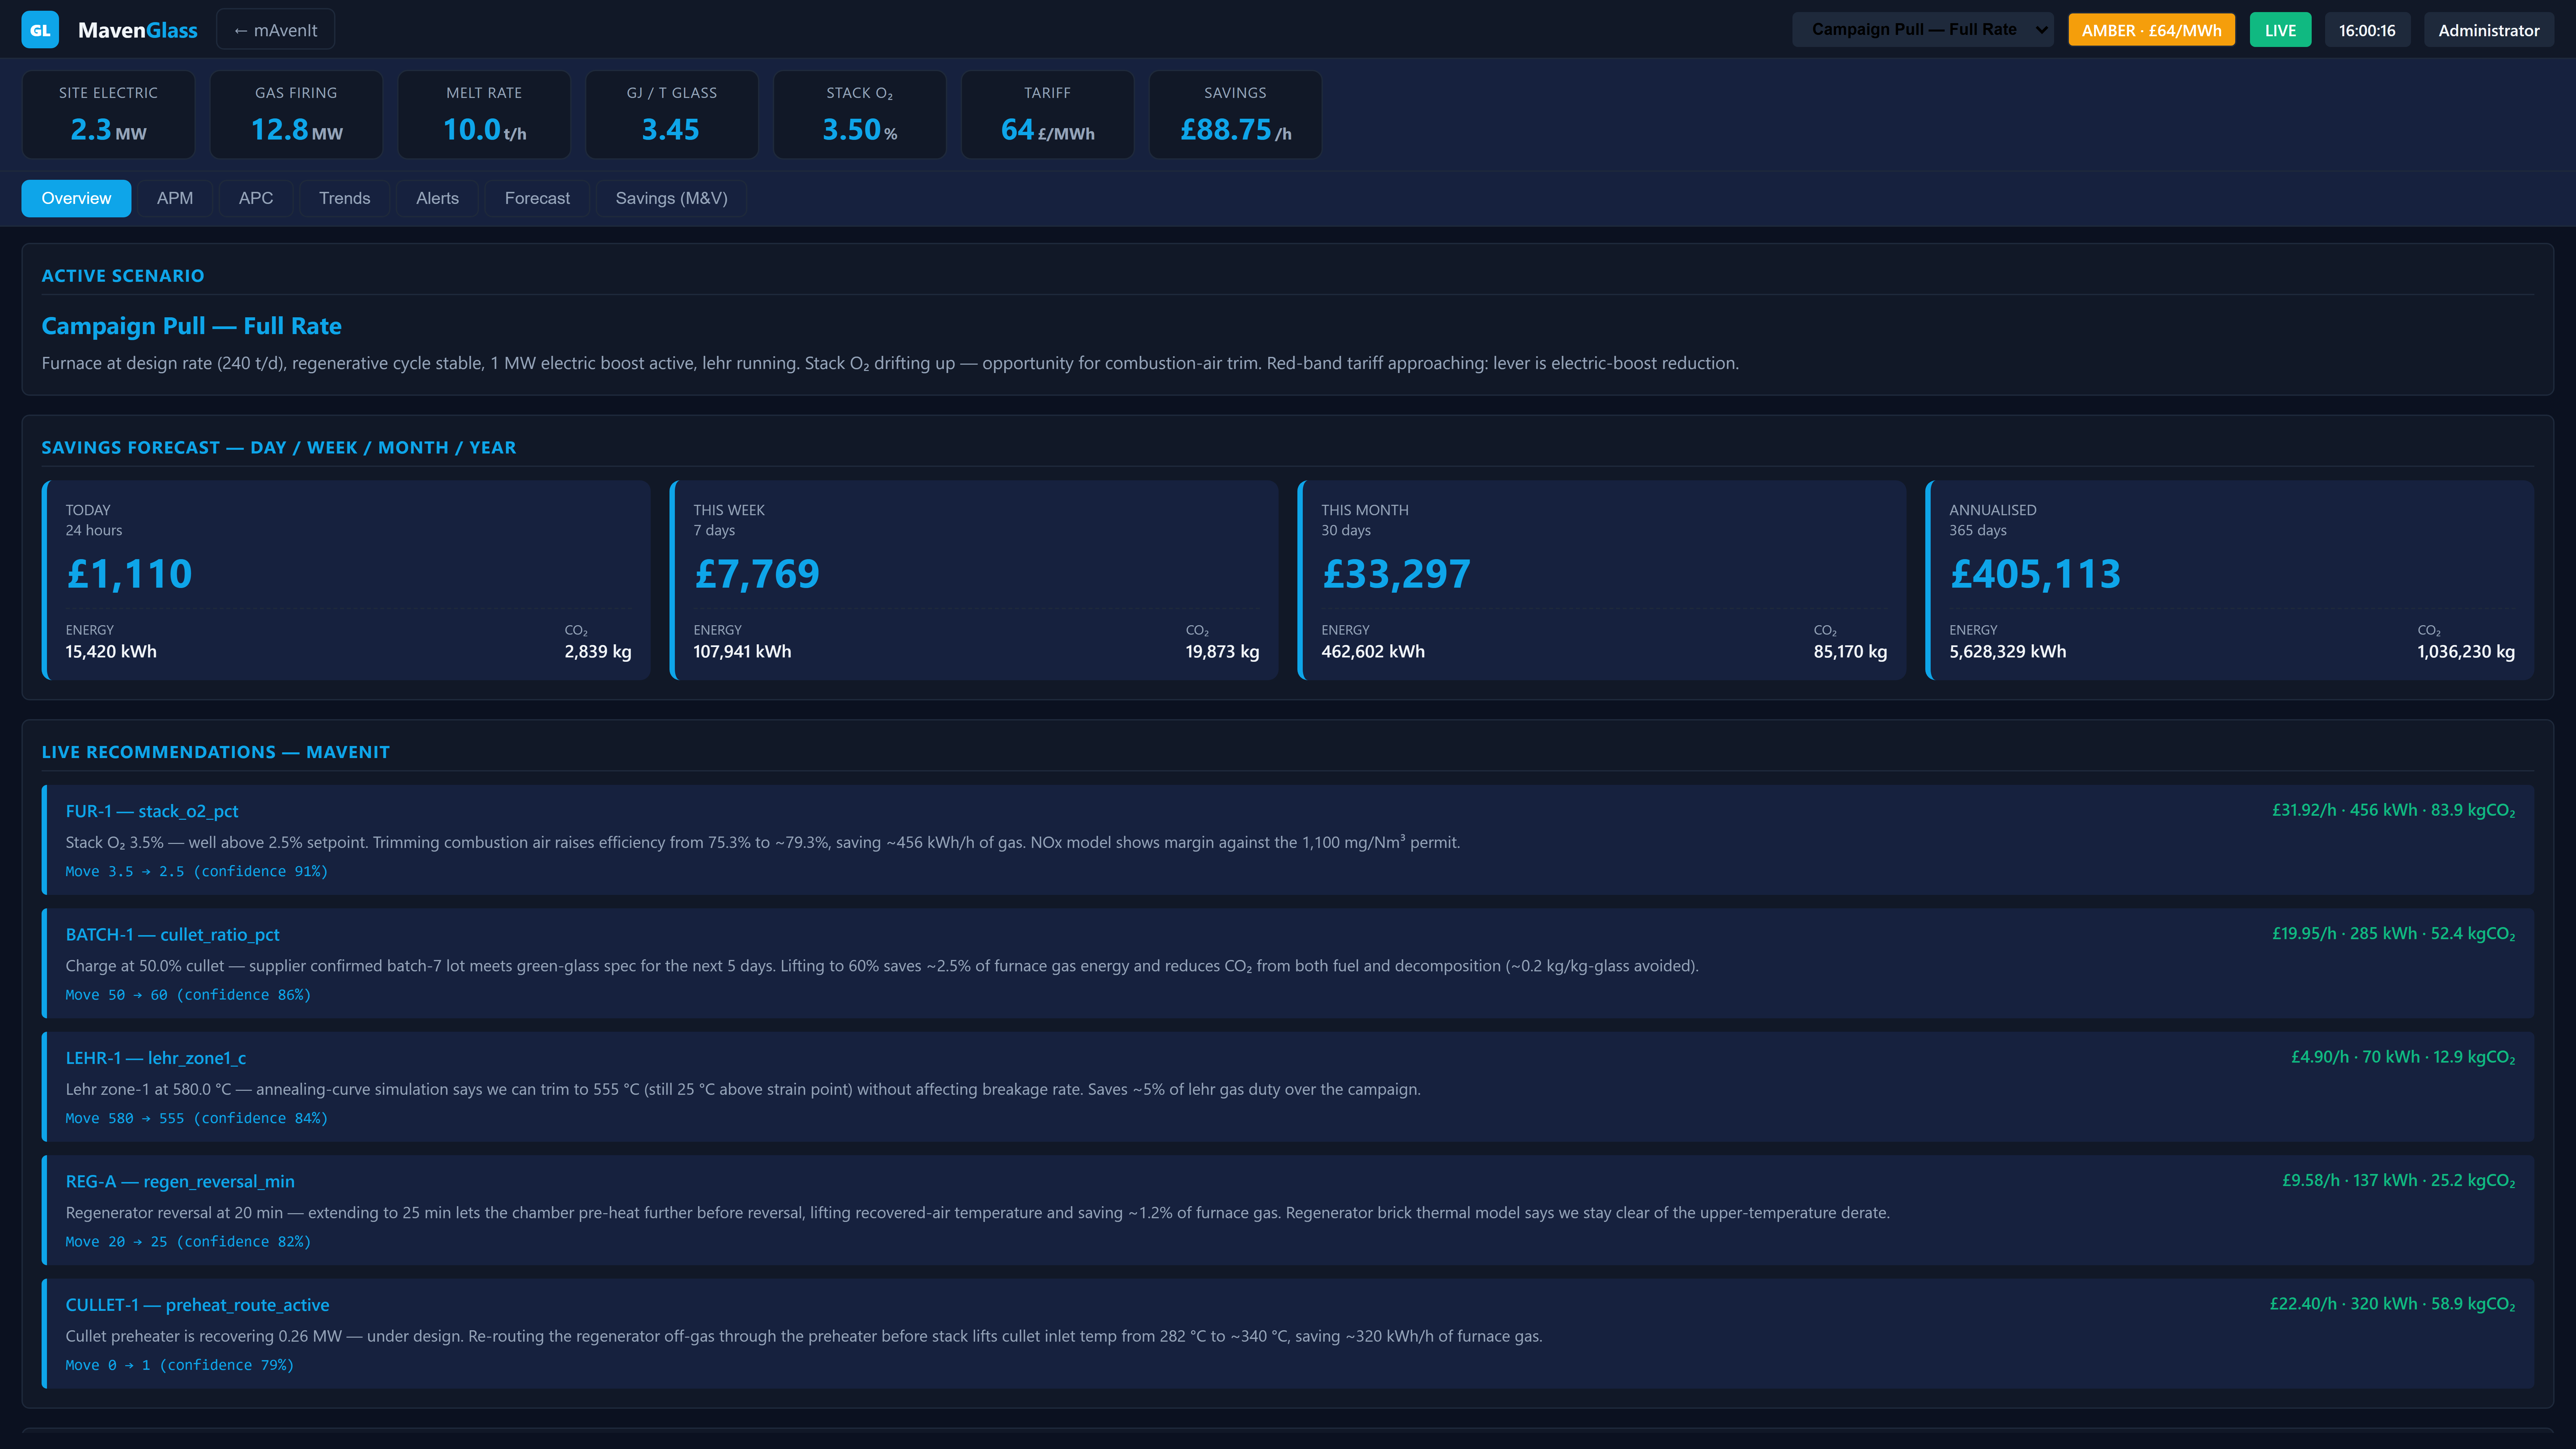
Task: Click the £31.92/h · 456 kWh savings figure
Action: click(2393, 810)
